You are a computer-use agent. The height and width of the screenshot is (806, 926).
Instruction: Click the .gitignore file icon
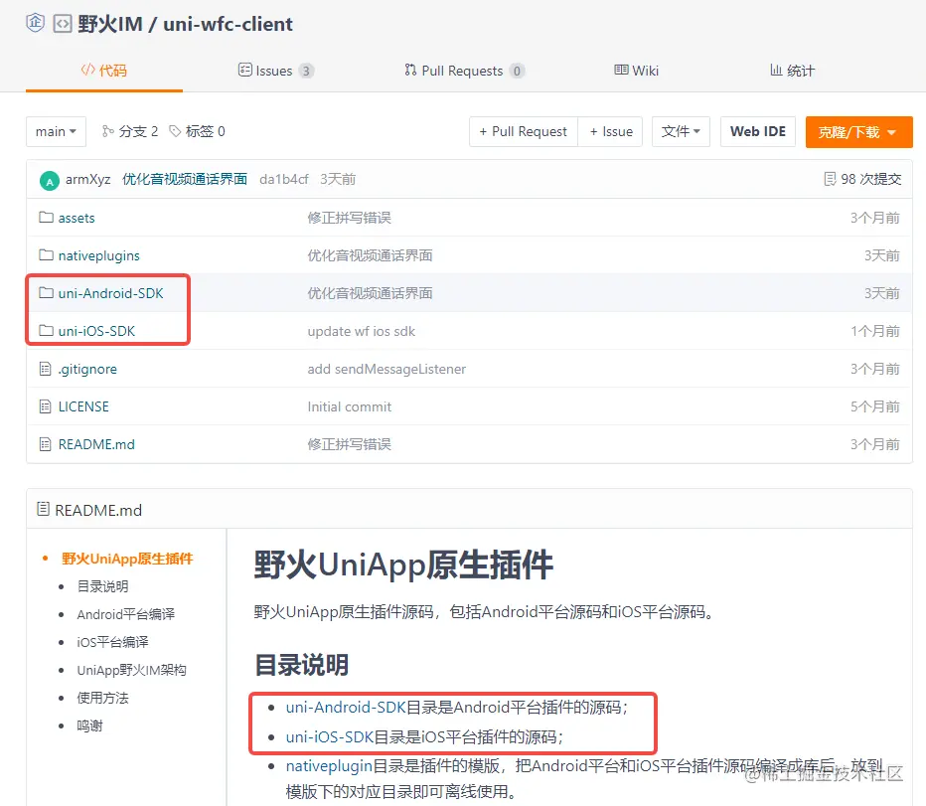(45, 369)
